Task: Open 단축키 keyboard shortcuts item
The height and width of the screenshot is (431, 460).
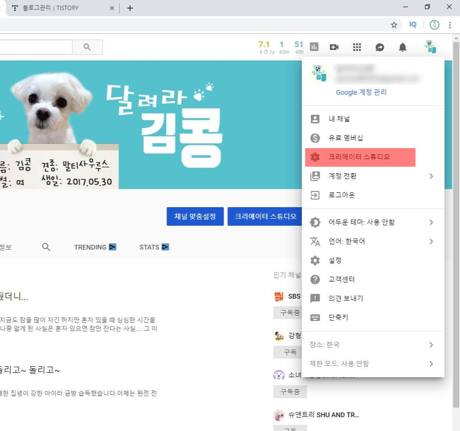Action: [x=373, y=317]
